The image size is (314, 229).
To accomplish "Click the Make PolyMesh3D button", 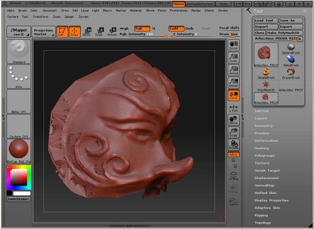I will [x=285, y=33].
